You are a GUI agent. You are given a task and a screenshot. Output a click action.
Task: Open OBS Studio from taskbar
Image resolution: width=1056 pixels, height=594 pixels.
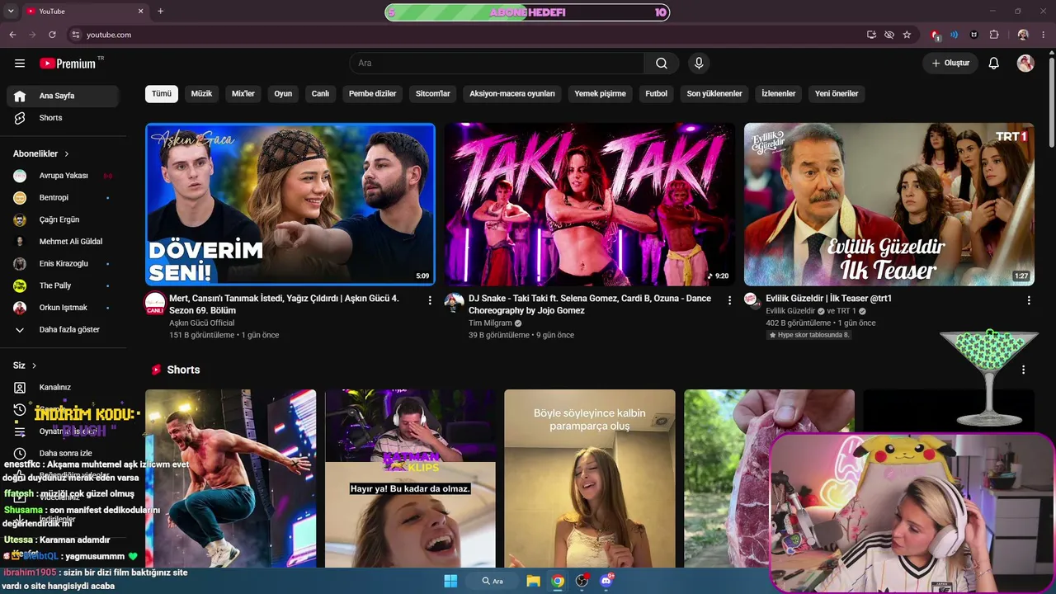coord(582,581)
